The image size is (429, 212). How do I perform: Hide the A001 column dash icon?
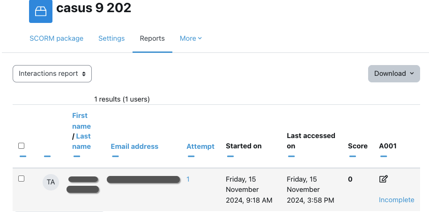point(384,156)
